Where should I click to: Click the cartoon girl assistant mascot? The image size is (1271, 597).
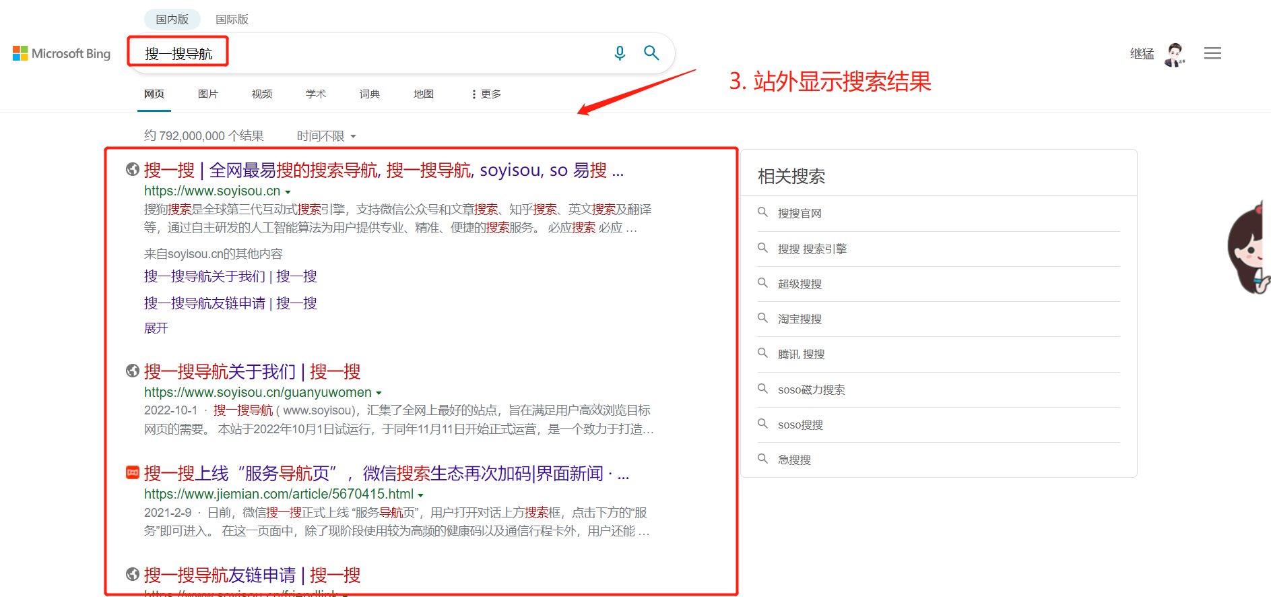pos(1249,247)
